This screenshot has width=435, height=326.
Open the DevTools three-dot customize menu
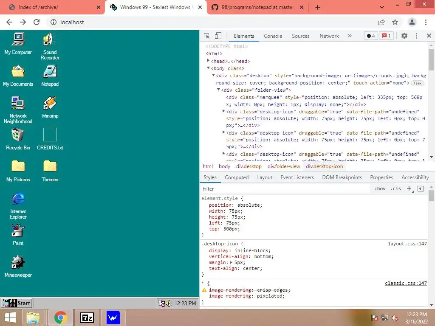[416, 36]
